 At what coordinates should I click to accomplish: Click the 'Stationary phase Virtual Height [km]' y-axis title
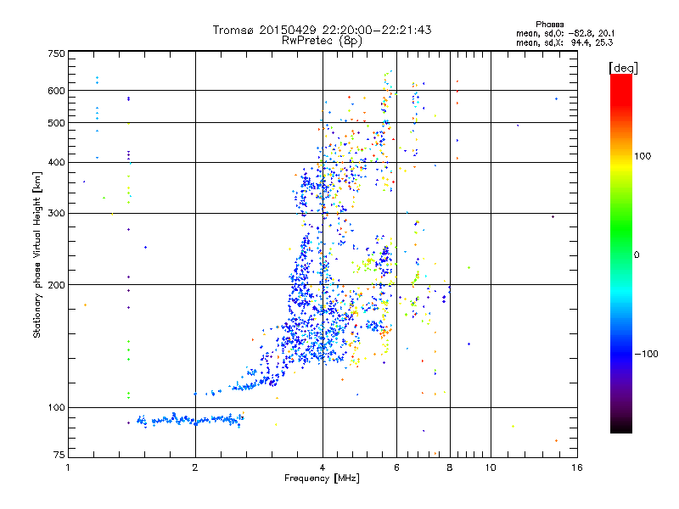(37, 255)
